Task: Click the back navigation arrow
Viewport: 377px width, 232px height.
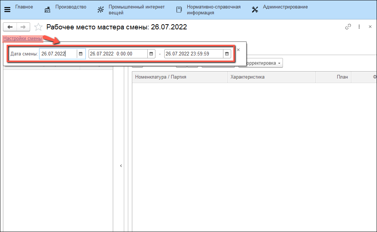Action: (10, 27)
